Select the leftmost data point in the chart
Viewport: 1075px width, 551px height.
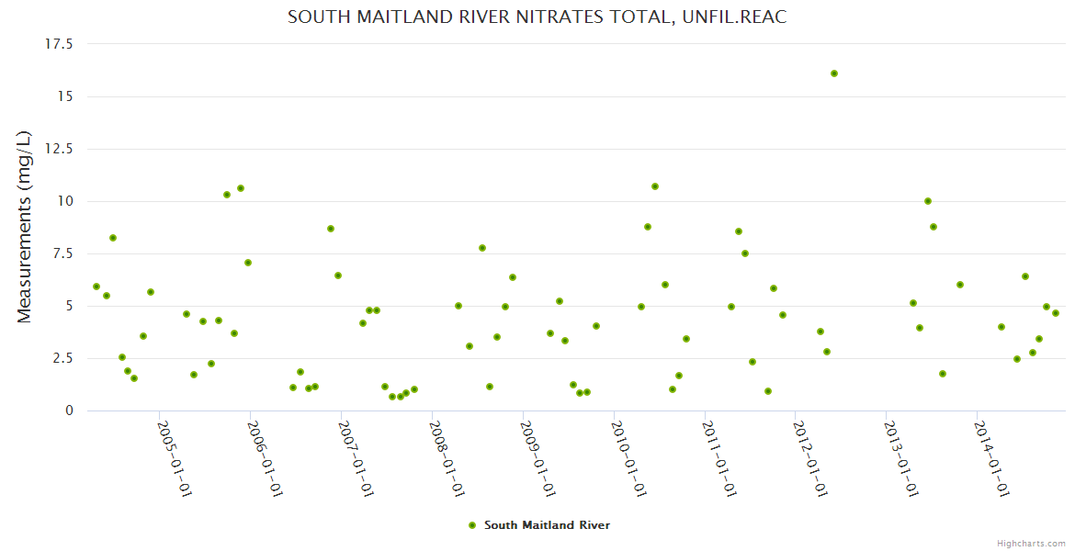(x=96, y=287)
